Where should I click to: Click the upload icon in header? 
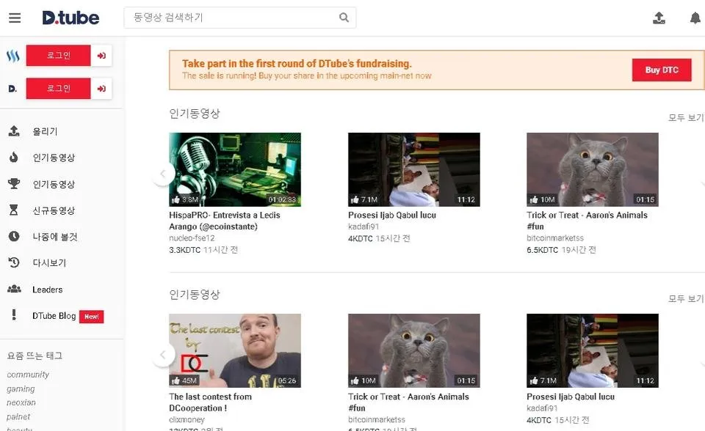pos(659,18)
